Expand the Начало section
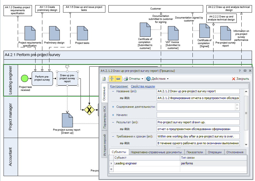The image size is (255, 181). pyautogui.click(x=113, y=115)
